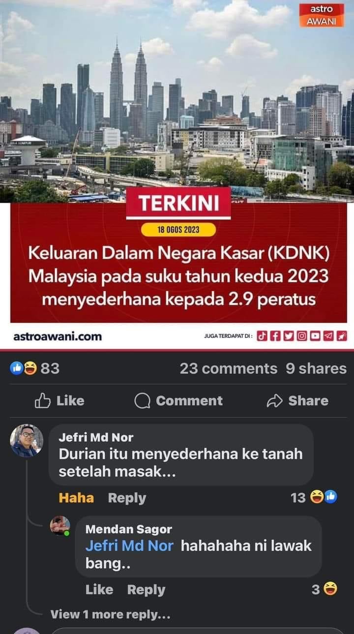Viewport: 354px width, 634px height.
Task: Open Jefri Md Nor's profile picture
Action: [27, 440]
